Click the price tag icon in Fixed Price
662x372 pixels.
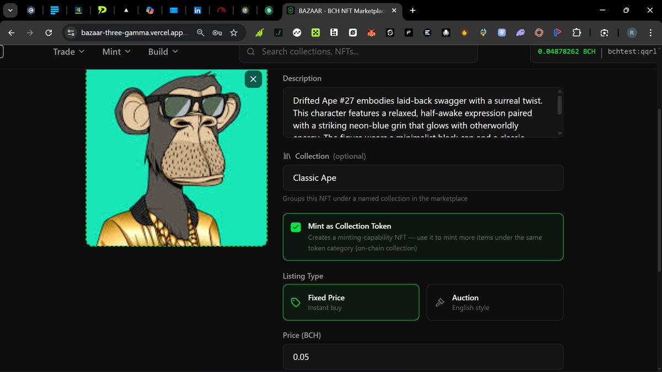296,302
